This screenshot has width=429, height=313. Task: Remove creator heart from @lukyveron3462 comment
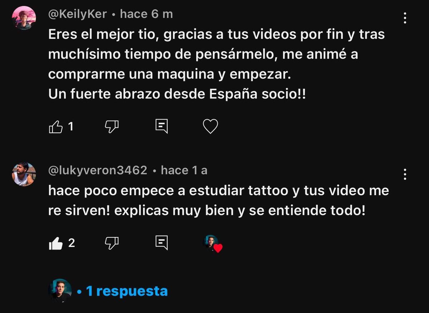(x=213, y=244)
